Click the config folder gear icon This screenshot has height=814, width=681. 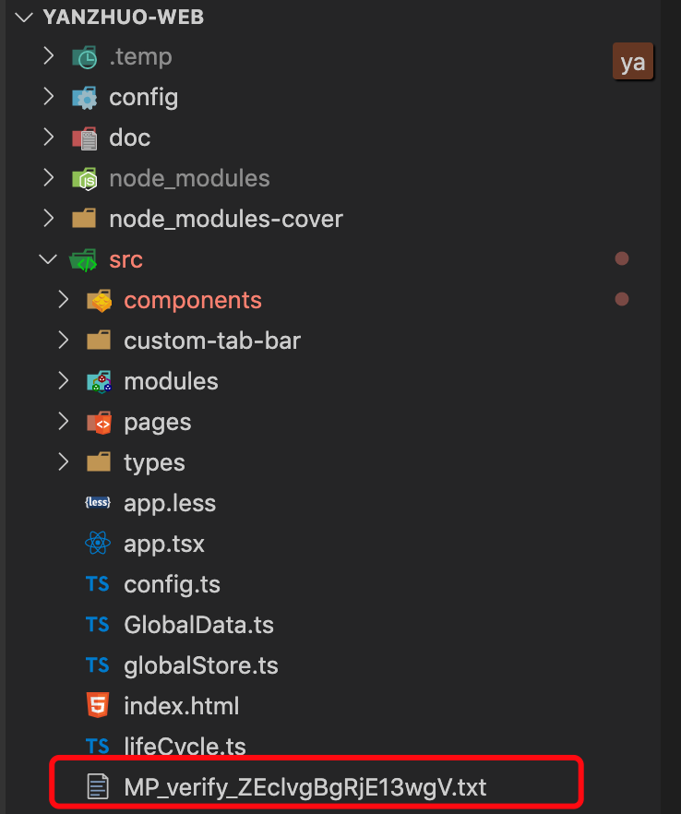tap(85, 98)
